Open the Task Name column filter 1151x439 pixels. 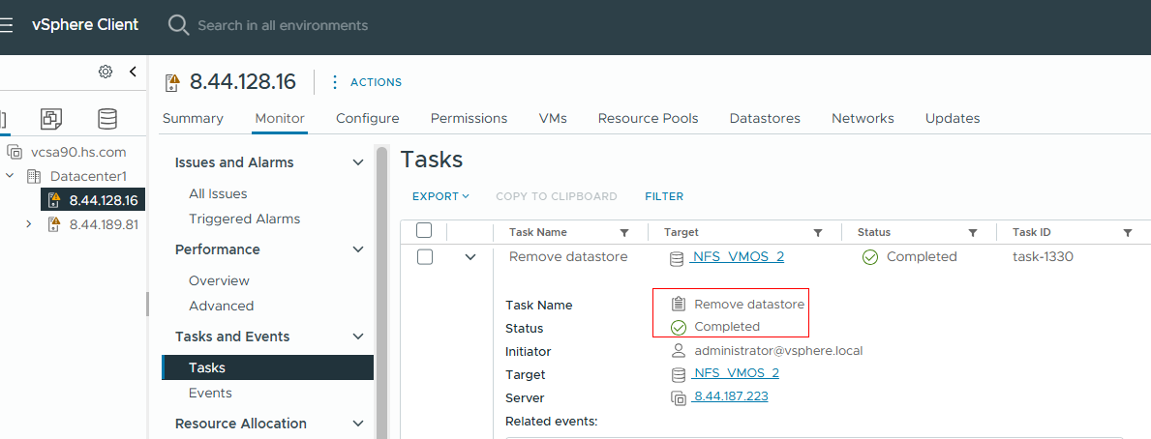coord(624,233)
